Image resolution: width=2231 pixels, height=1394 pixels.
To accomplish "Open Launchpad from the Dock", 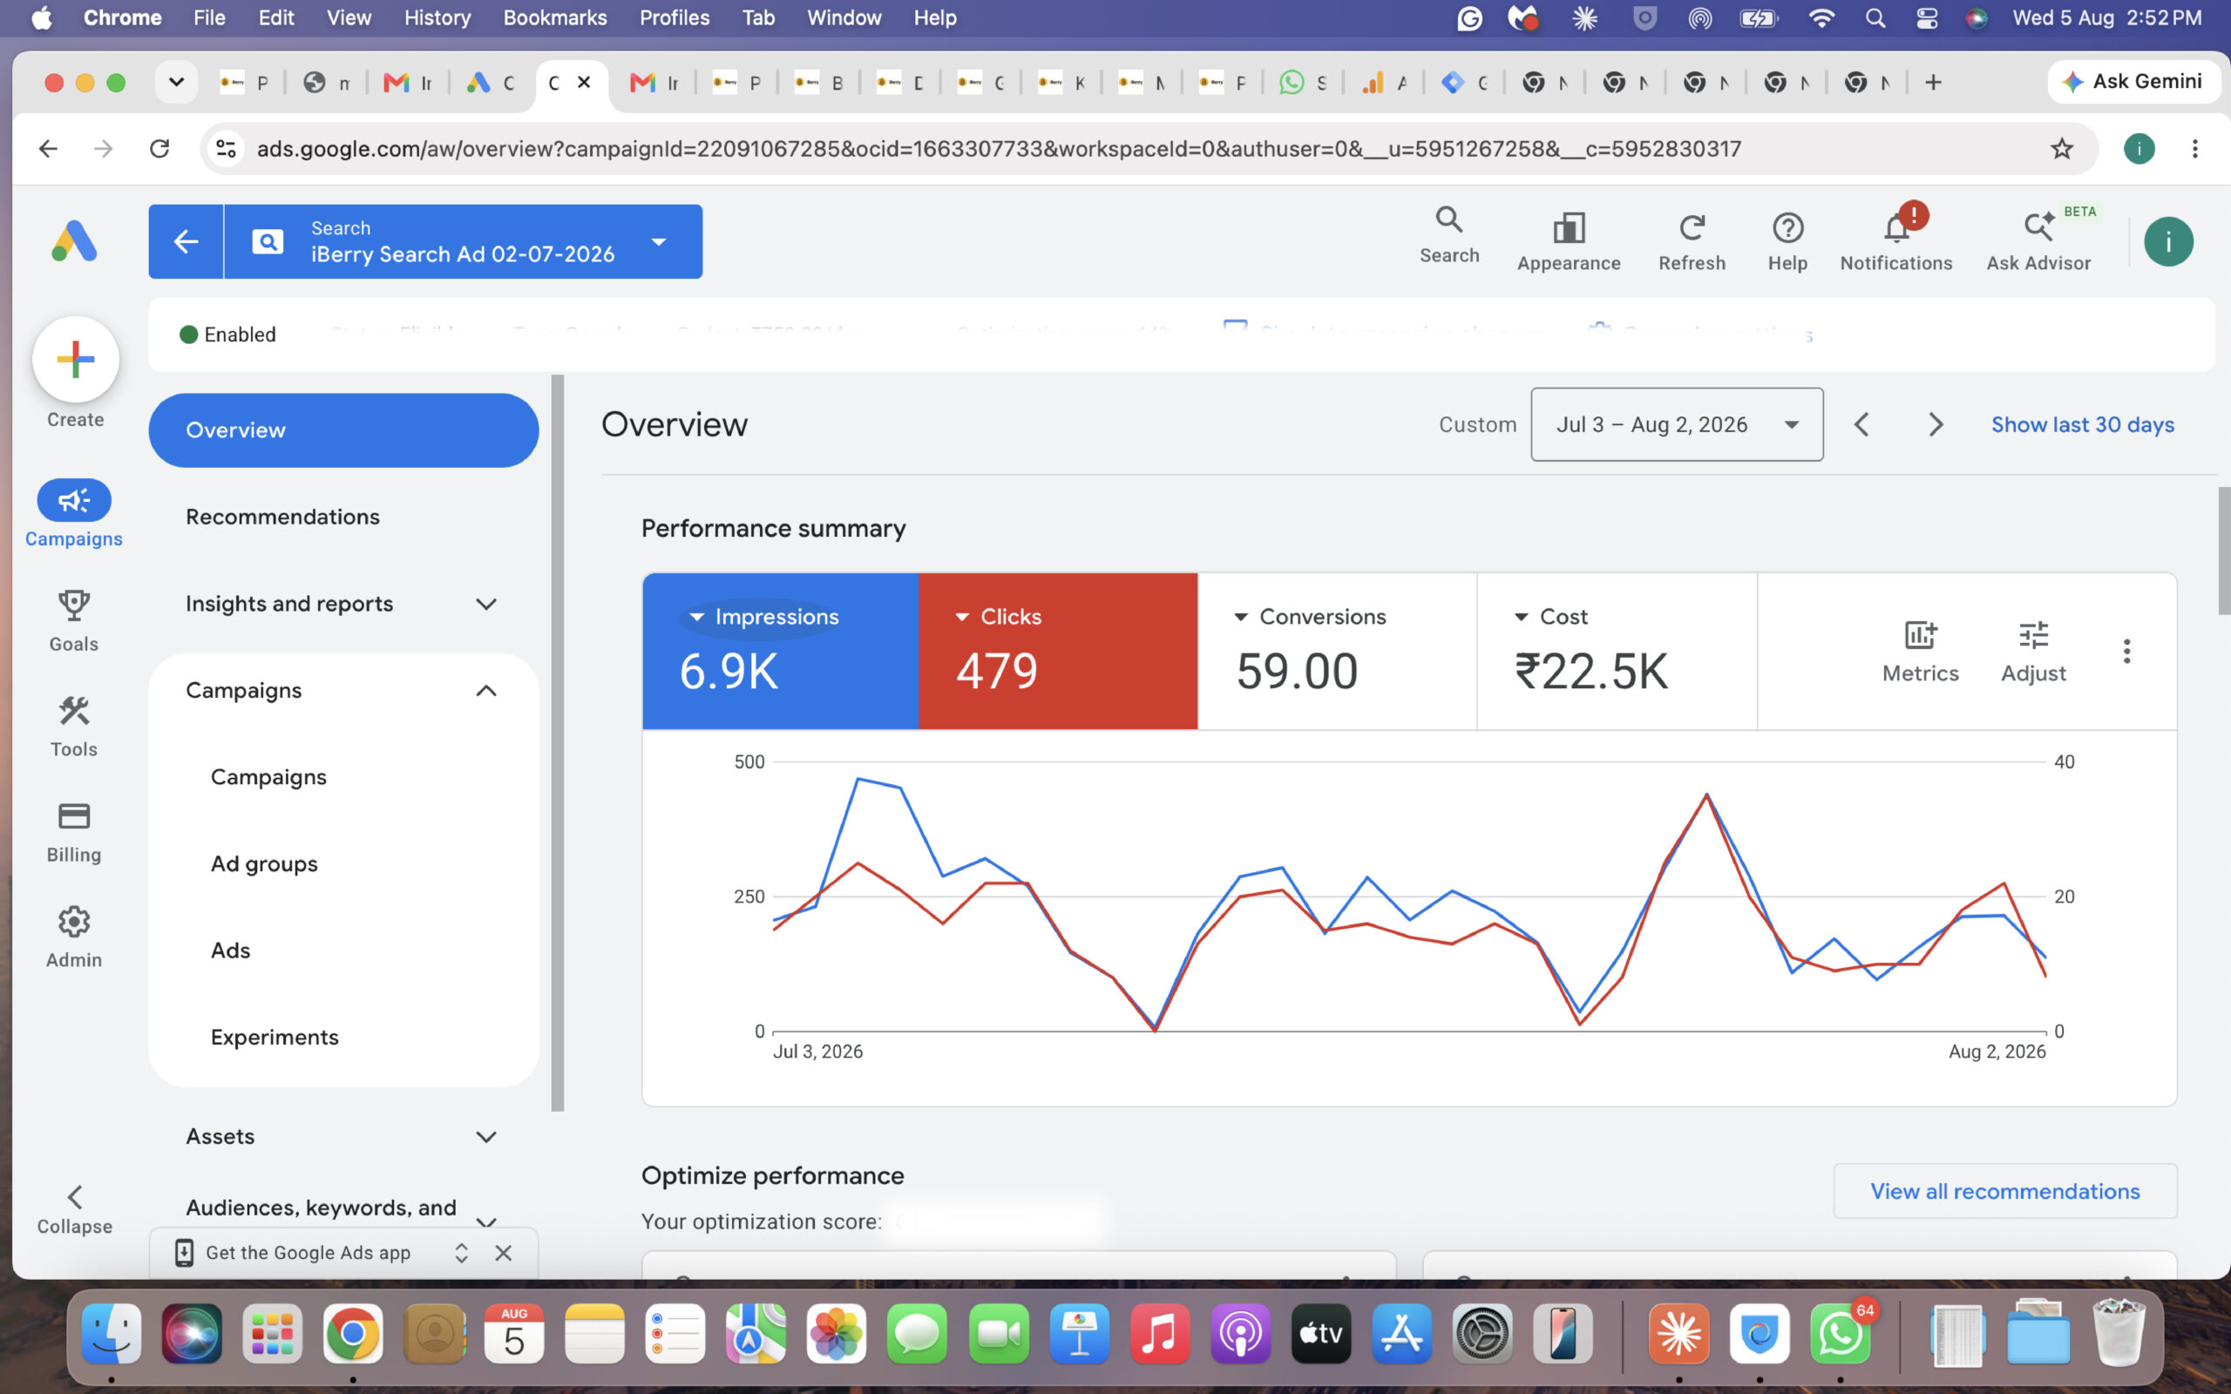I will [x=272, y=1333].
